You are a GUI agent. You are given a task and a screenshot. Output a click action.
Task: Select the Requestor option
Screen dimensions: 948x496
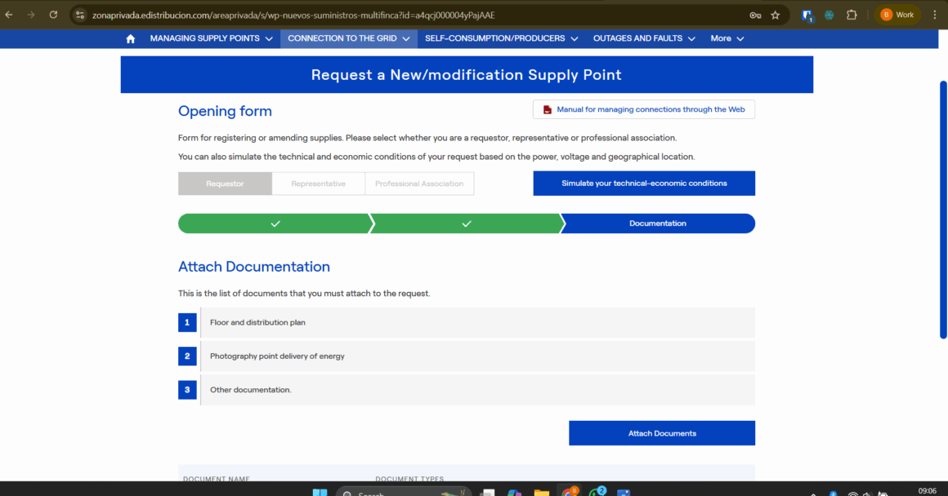pos(225,184)
